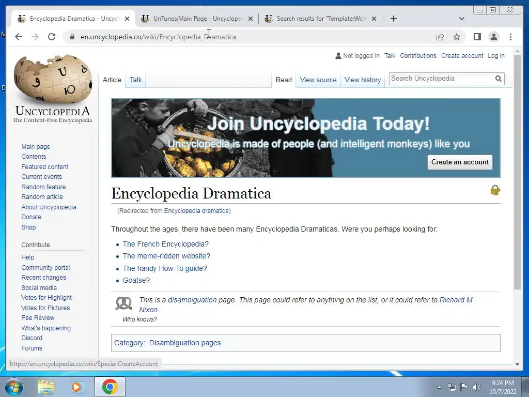The width and height of the screenshot is (529, 397).
Task: Share this page icon in address bar
Action: [440, 37]
